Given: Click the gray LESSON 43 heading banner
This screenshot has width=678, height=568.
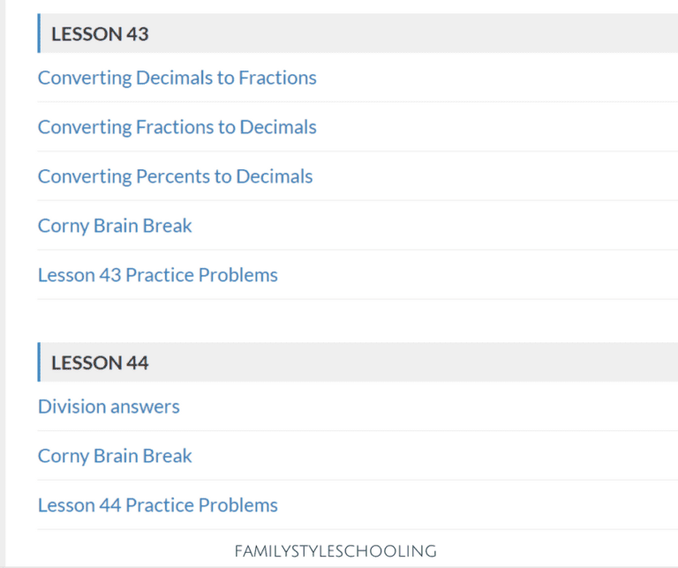Looking at the screenshot, I should click(397, 34).
